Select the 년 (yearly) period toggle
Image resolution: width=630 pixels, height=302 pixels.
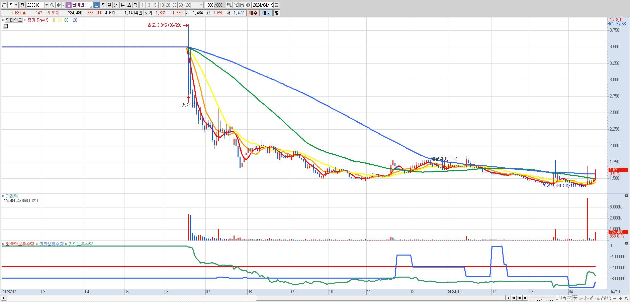point(115,5)
